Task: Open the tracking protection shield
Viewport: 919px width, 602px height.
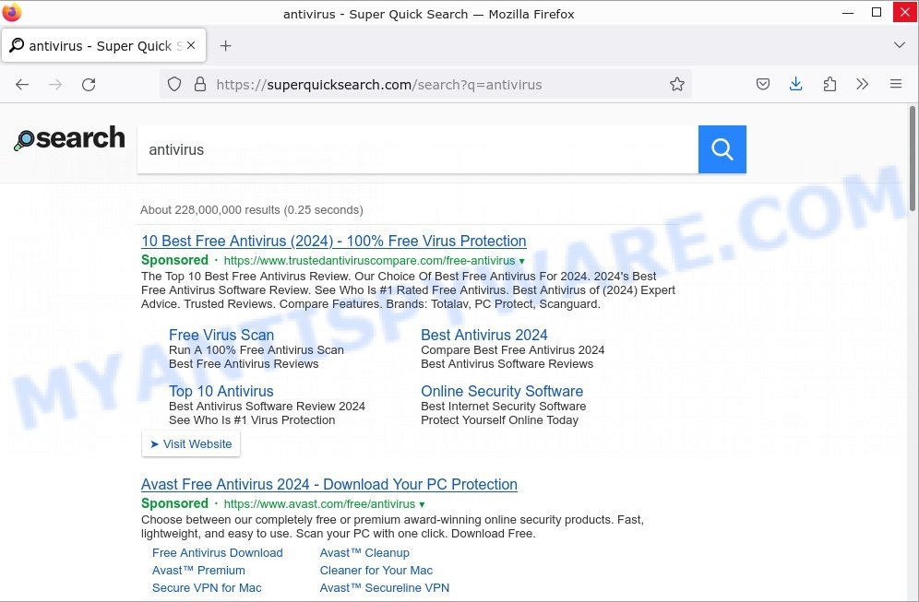Action: [x=174, y=84]
